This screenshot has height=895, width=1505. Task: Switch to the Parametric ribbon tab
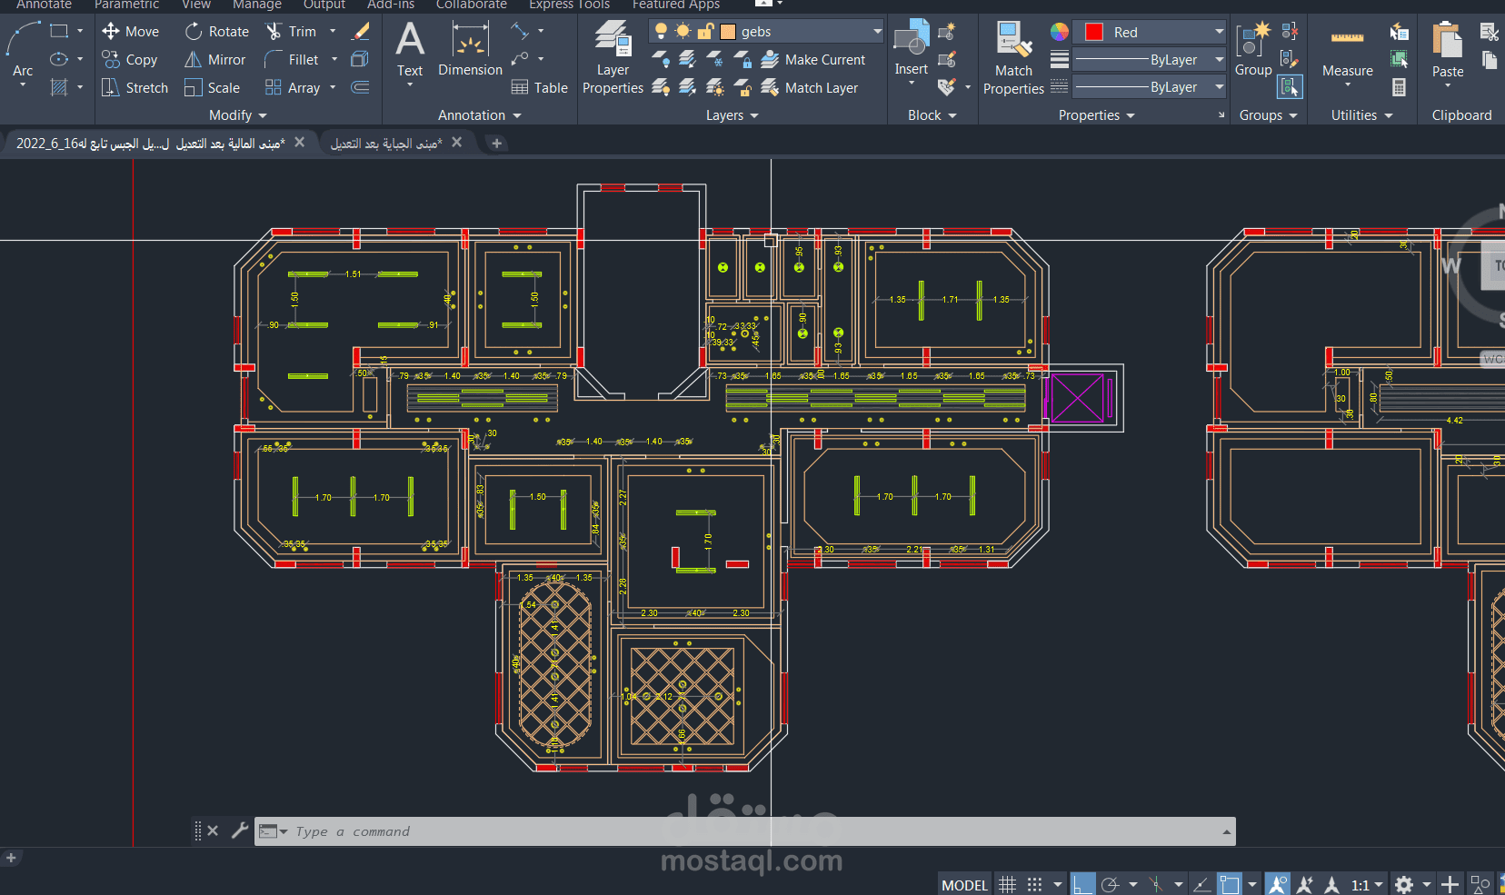[x=127, y=5]
